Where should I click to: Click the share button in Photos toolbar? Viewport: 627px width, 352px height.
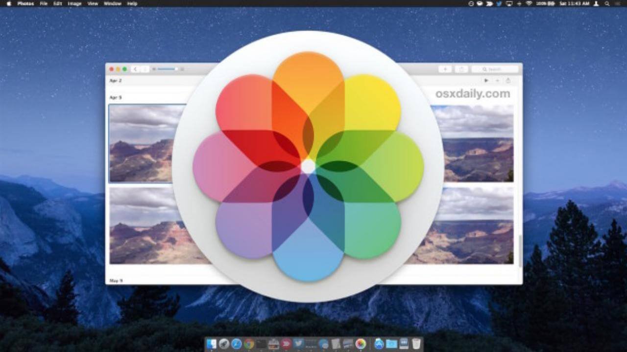(x=461, y=69)
